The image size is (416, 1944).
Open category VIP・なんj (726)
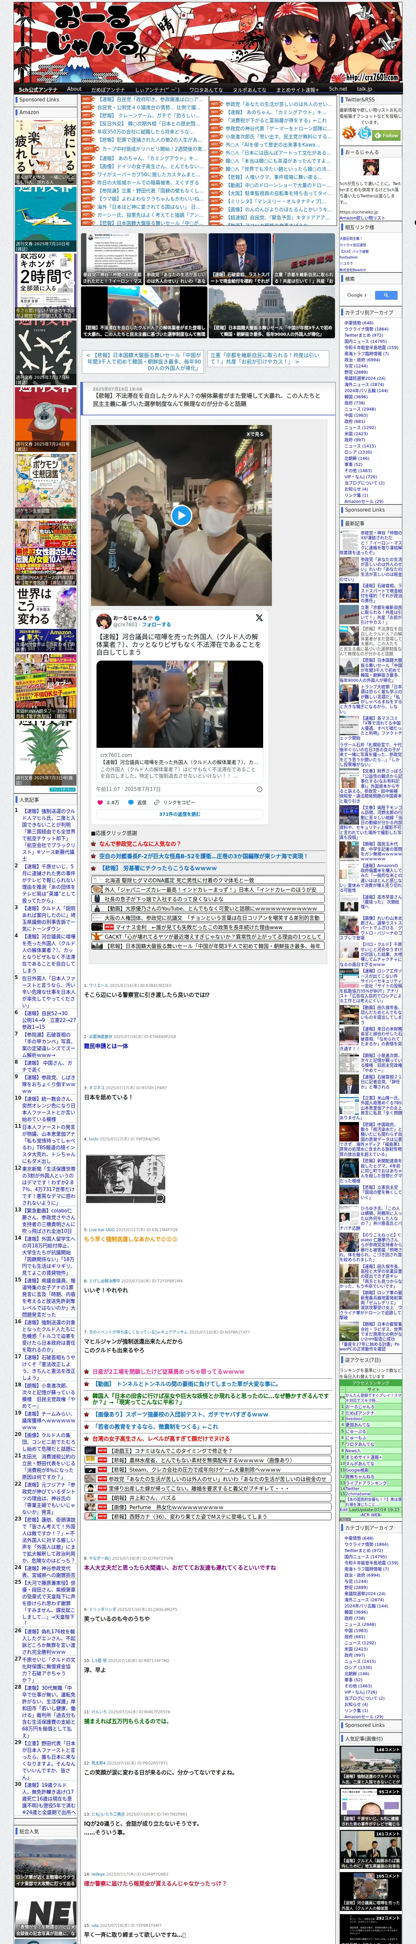(360, 477)
